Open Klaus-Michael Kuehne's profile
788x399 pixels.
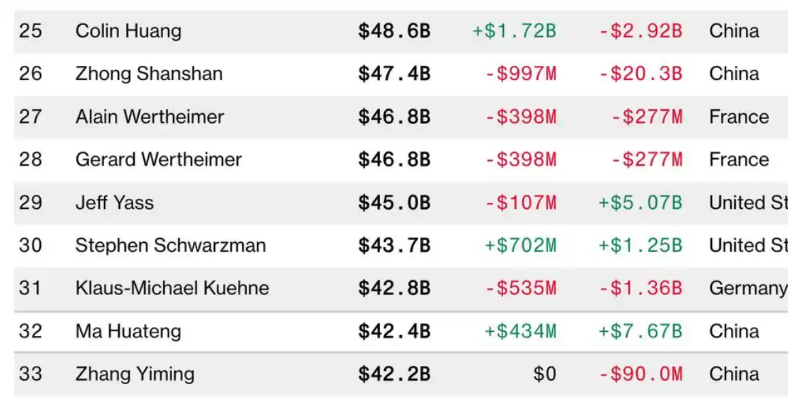point(172,288)
